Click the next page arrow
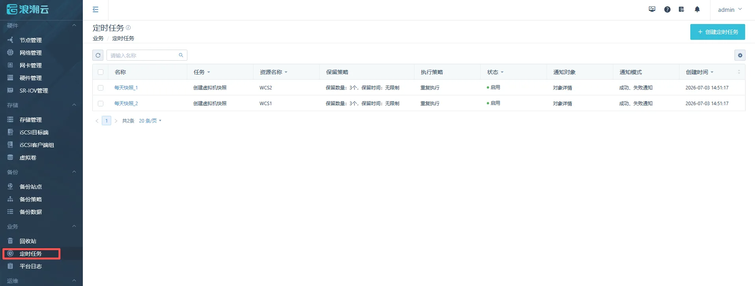The width and height of the screenshot is (755, 286). [x=116, y=121]
